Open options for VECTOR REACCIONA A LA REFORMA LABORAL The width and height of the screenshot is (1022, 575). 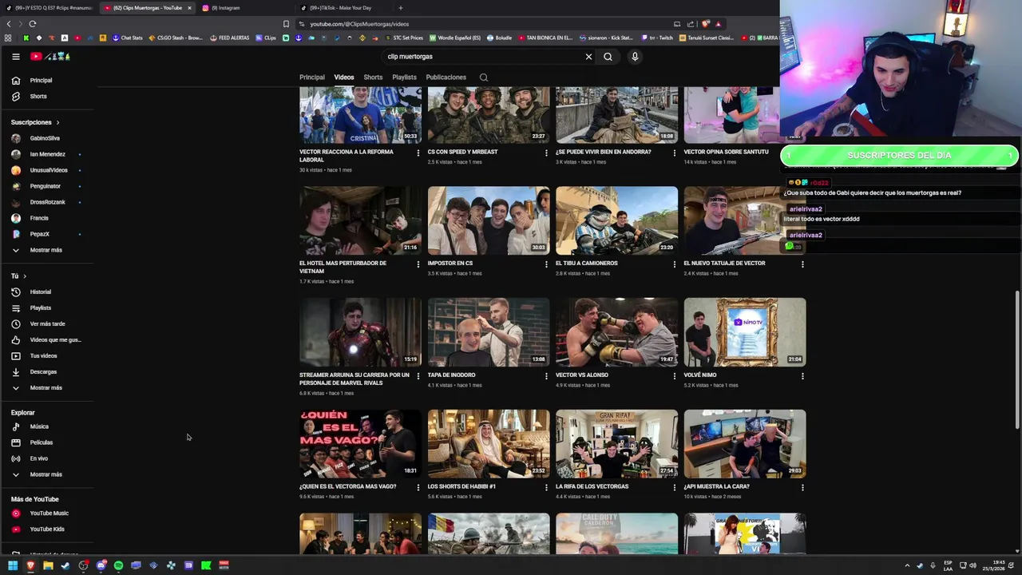pyautogui.click(x=418, y=153)
